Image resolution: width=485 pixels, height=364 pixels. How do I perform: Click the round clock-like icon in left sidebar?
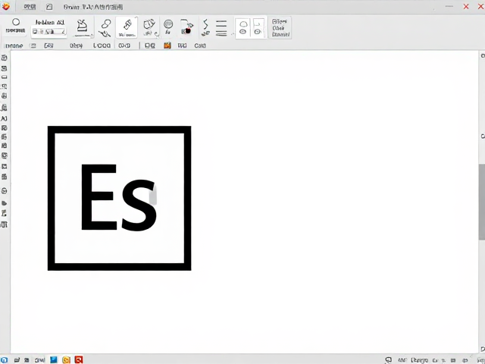[4, 191]
